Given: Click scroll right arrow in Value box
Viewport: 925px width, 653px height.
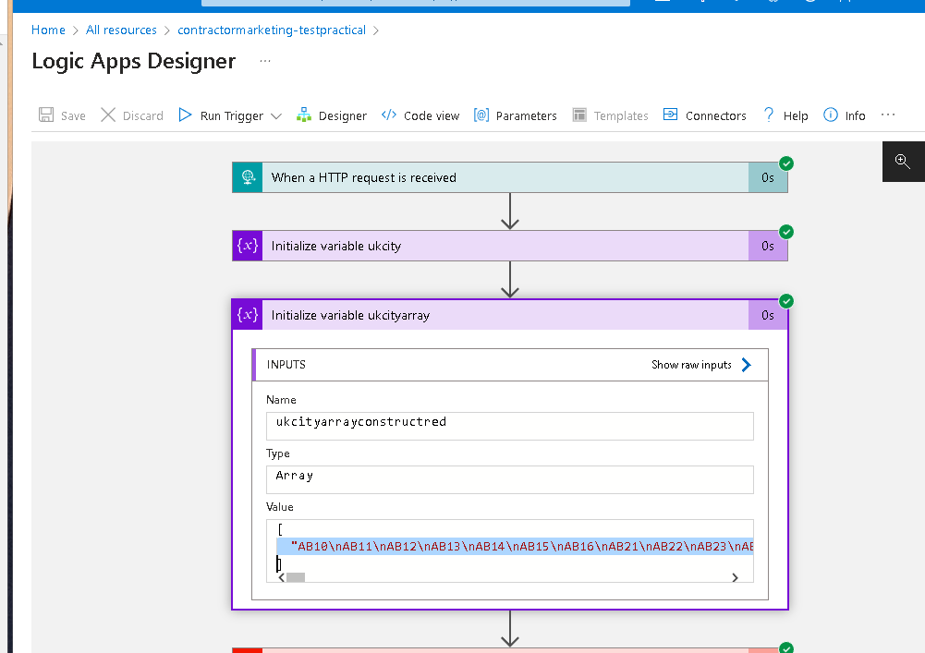Looking at the screenshot, I should pyautogui.click(x=735, y=577).
